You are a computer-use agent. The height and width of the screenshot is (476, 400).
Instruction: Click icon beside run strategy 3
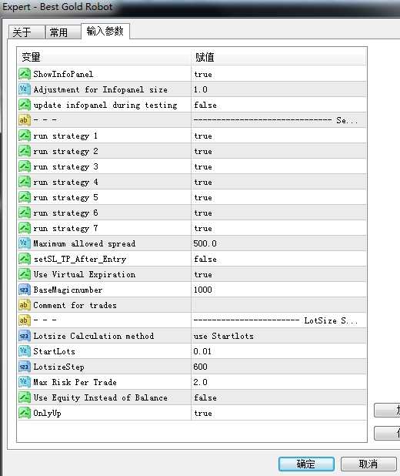pos(25,166)
